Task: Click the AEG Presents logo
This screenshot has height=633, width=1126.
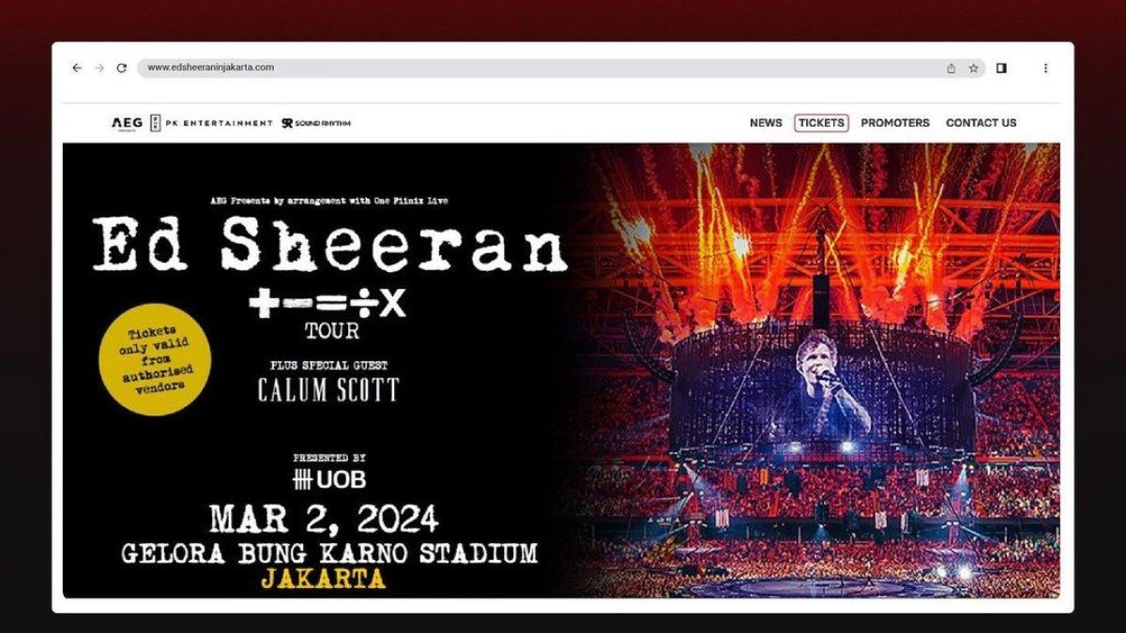Action: [128, 123]
